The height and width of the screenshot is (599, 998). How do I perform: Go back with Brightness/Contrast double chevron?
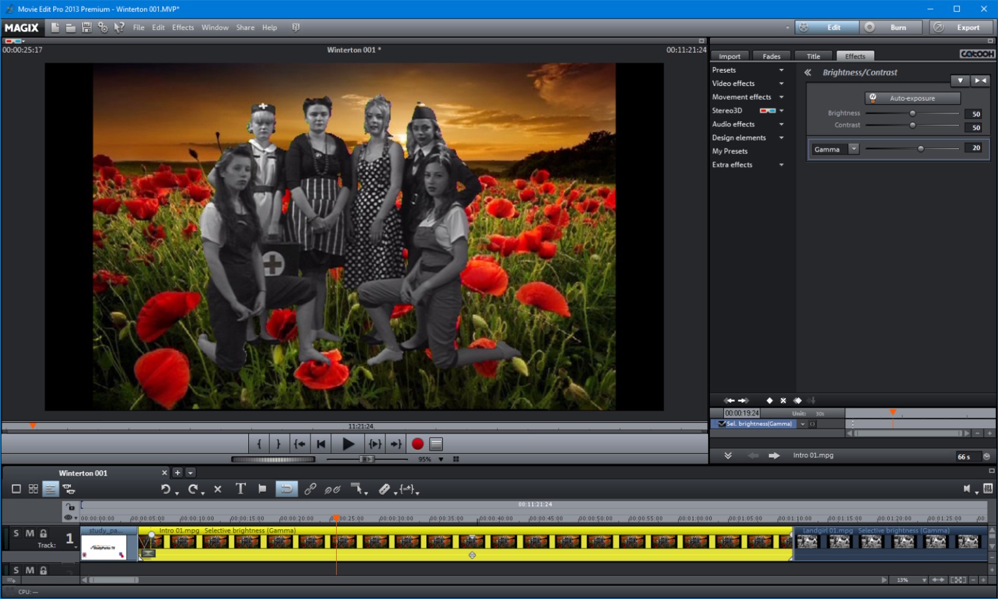tap(808, 73)
